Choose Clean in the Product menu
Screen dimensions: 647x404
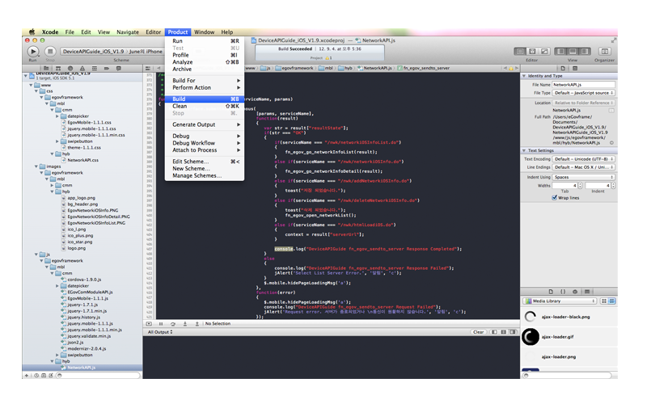coord(180,106)
